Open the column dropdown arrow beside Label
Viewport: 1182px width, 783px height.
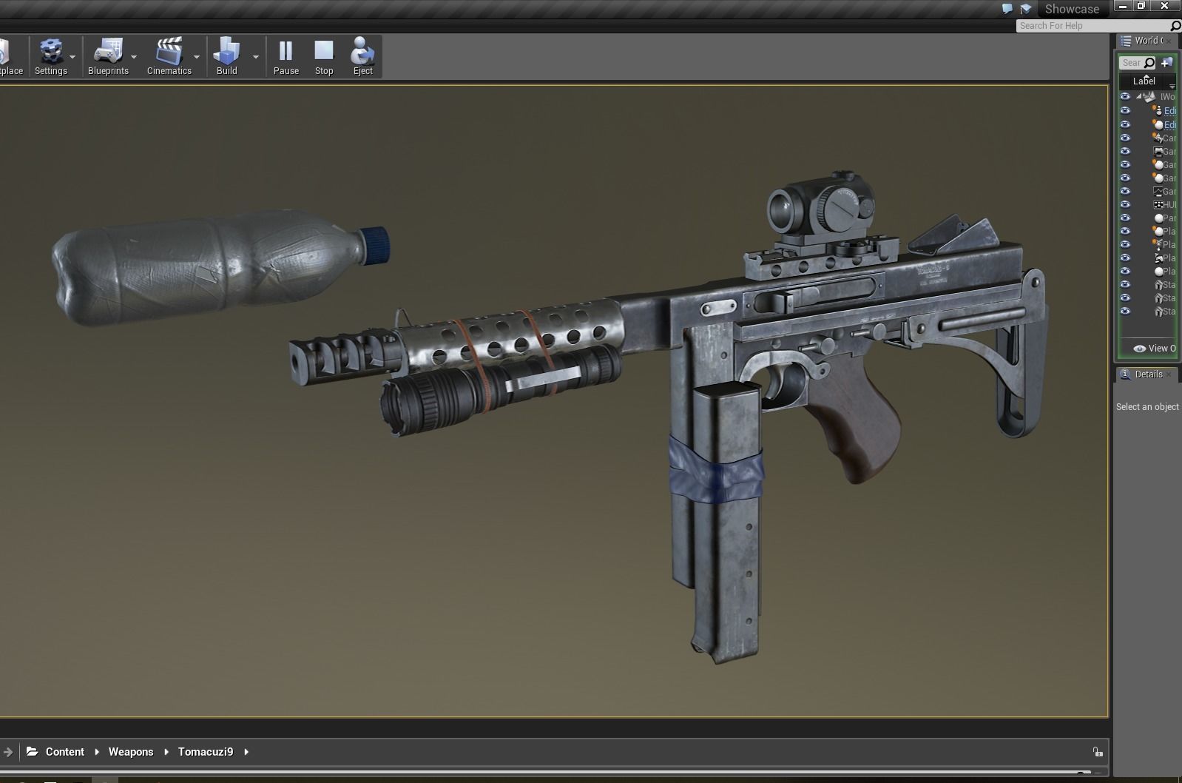tap(1172, 87)
